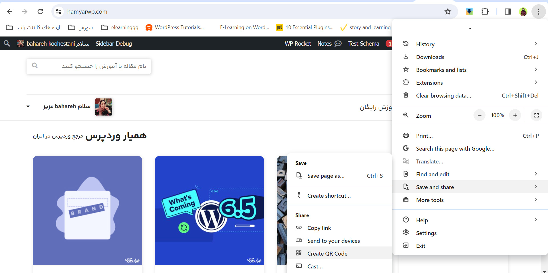Viewport: 548px width, 273px height.
Task: Click the WordPress admin bar search icon
Action: click(7, 43)
